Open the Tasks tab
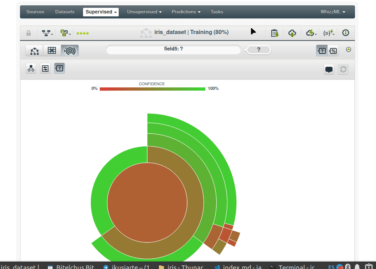Screen dimensions: 376x269 (x=217, y=12)
